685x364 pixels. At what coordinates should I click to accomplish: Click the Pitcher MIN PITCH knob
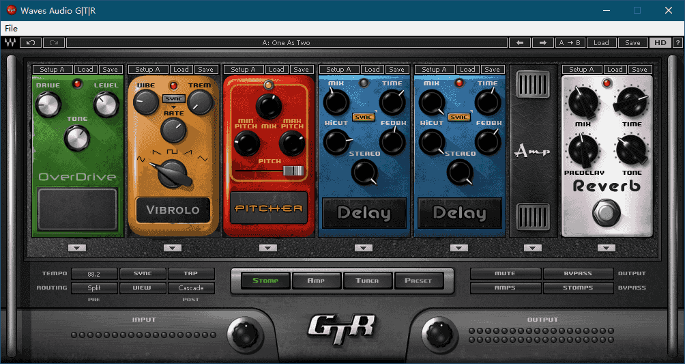pyautogui.click(x=246, y=143)
